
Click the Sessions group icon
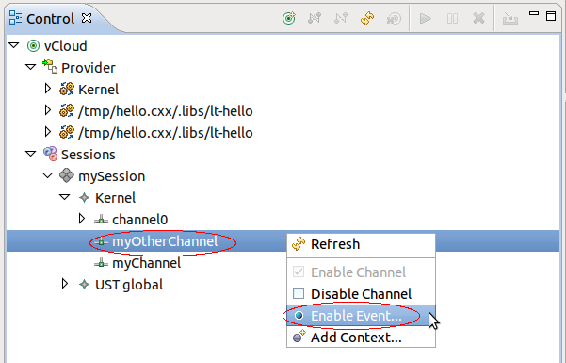coord(50,154)
